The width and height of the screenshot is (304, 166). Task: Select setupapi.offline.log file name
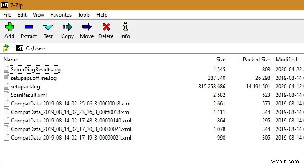(x=34, y=78)
